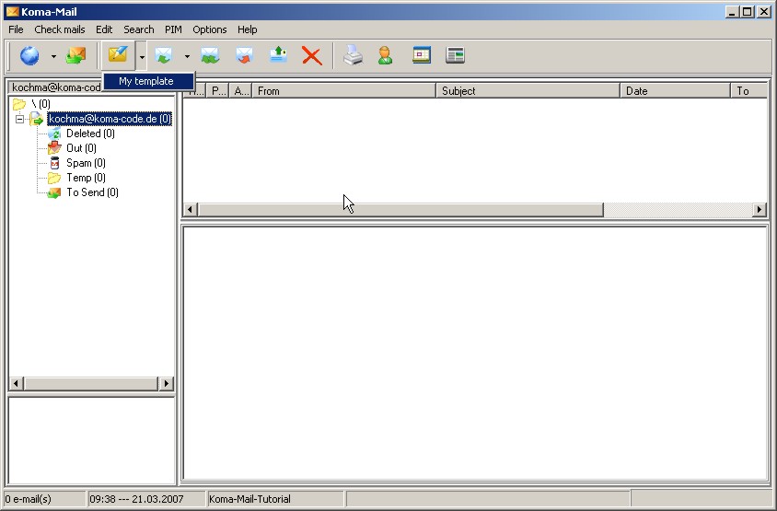This screenshot has width=777, height=511.
Task: Open the Check mails menu
Action: click(x=60, y=29)
